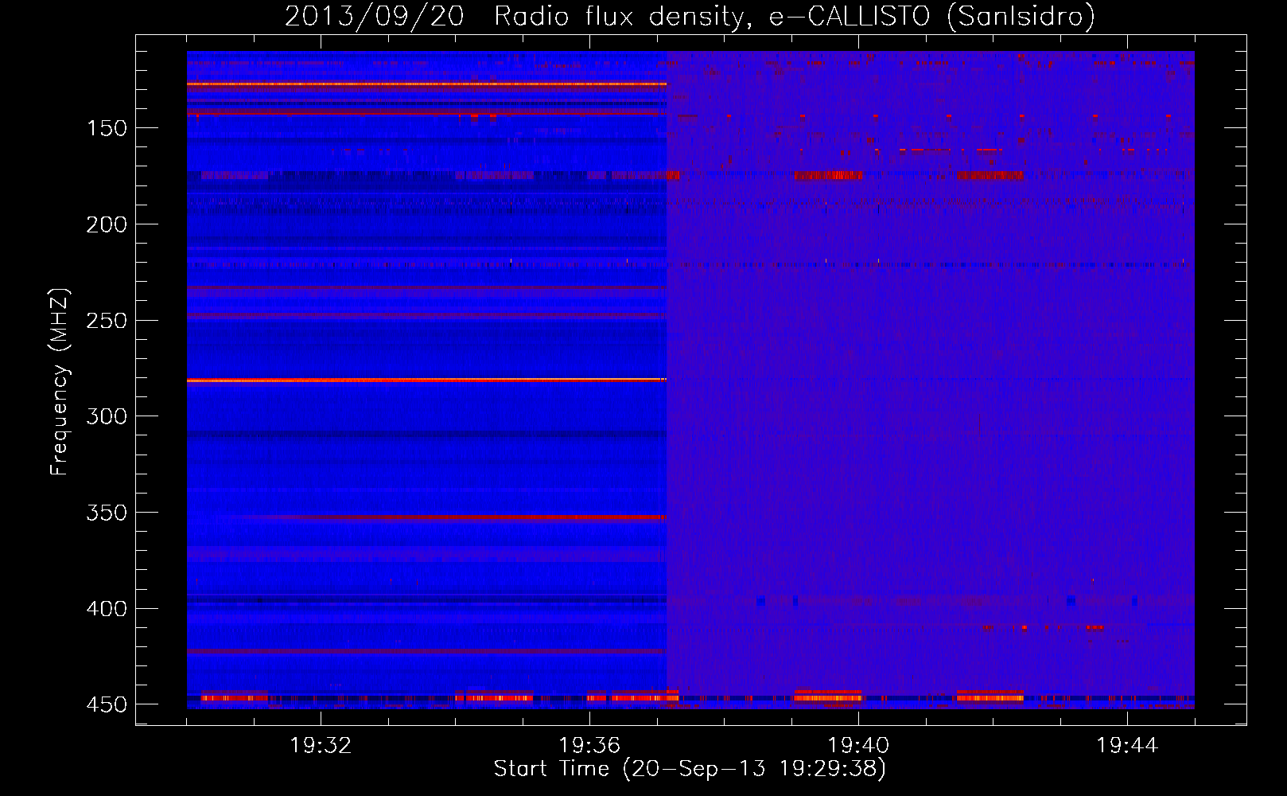
Task: Click the bright orange emission line near 280 MHz
Action: click(x=426, y=380)
